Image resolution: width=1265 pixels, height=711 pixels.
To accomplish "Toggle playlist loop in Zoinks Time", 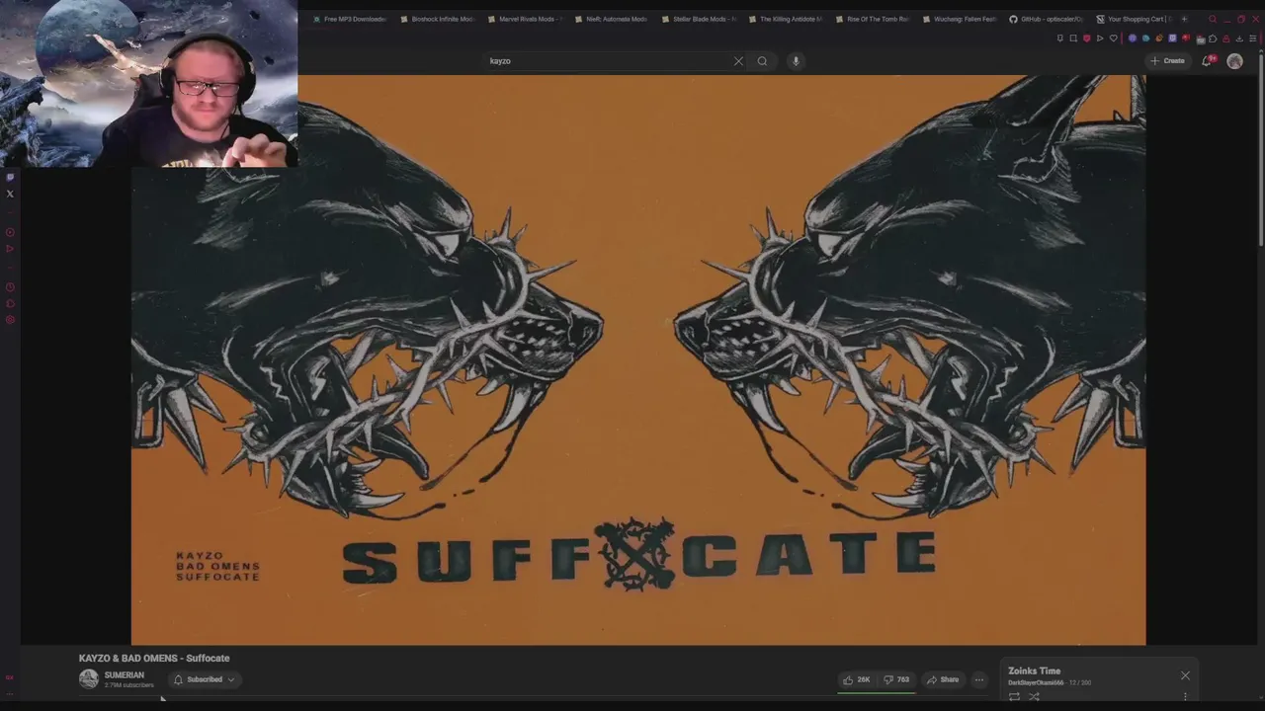I will point(1014,697).
